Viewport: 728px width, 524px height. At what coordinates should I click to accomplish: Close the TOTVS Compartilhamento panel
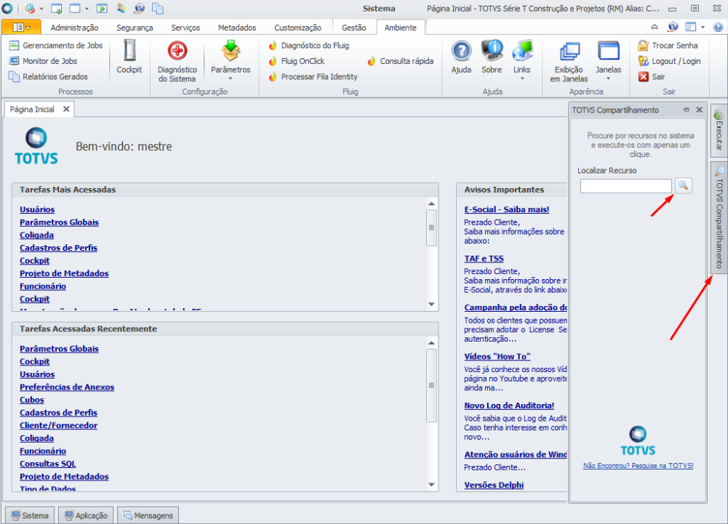(x=699, y=110)
